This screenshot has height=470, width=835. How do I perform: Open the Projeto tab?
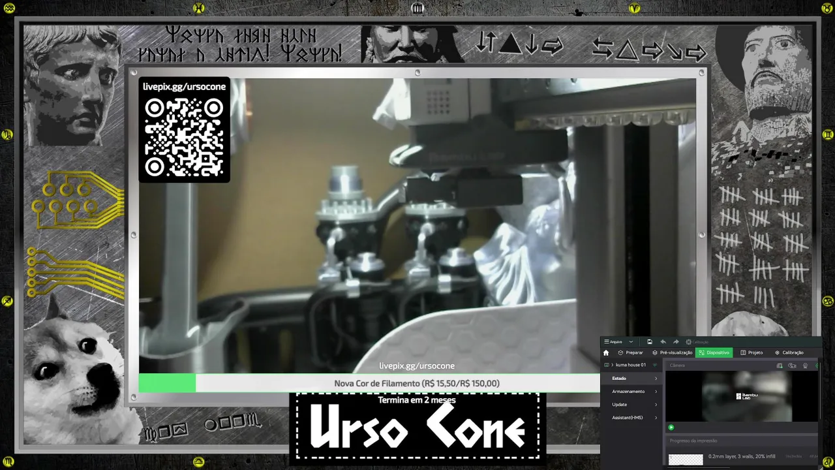[x=751, y=352]
